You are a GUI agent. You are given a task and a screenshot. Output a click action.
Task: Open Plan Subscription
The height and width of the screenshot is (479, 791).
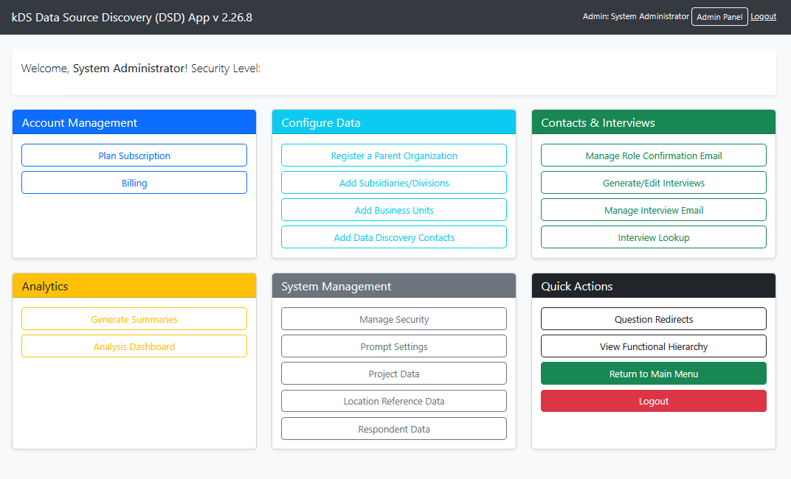point(134,155)
